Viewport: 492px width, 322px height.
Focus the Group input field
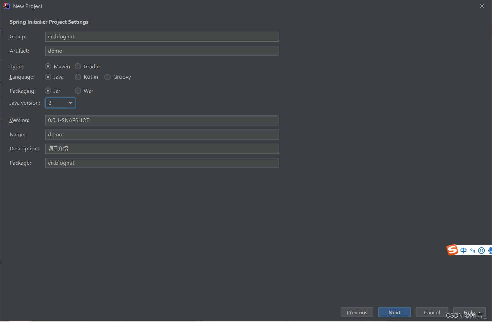pyautogui.click(x=162, y=37)
